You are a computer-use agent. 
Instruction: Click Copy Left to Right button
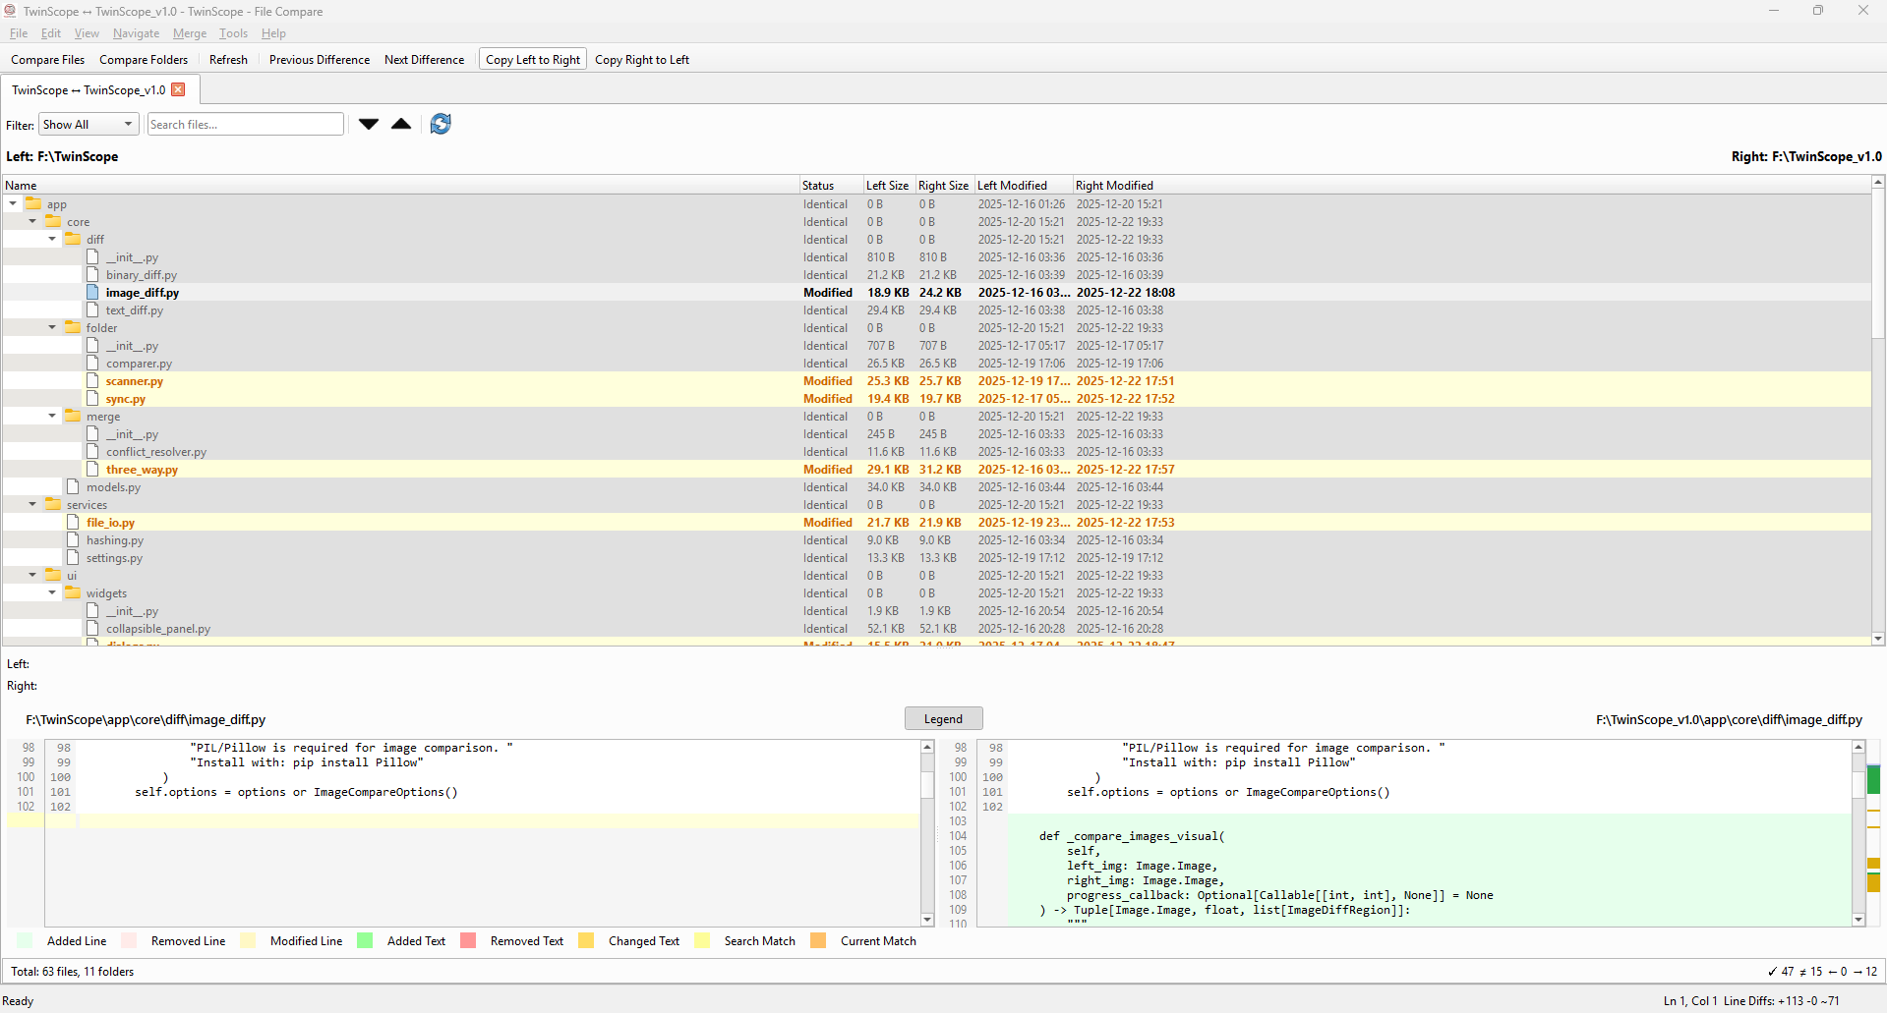[x=533, y=60]
